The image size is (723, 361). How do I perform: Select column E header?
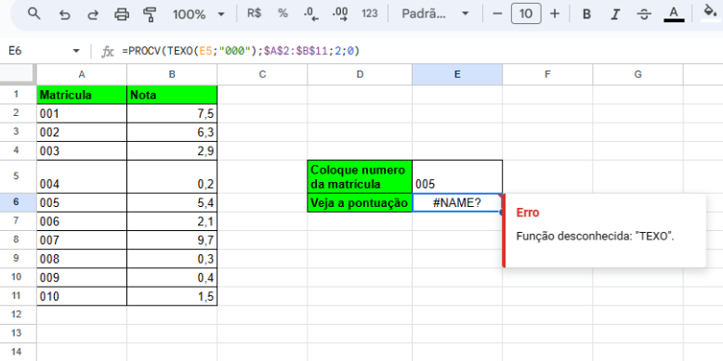coord(457,74)
